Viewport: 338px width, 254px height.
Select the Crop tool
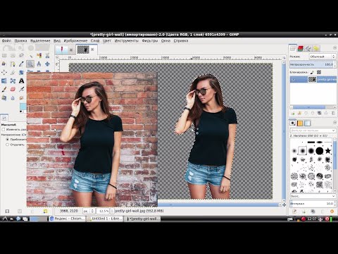point(13,73)
